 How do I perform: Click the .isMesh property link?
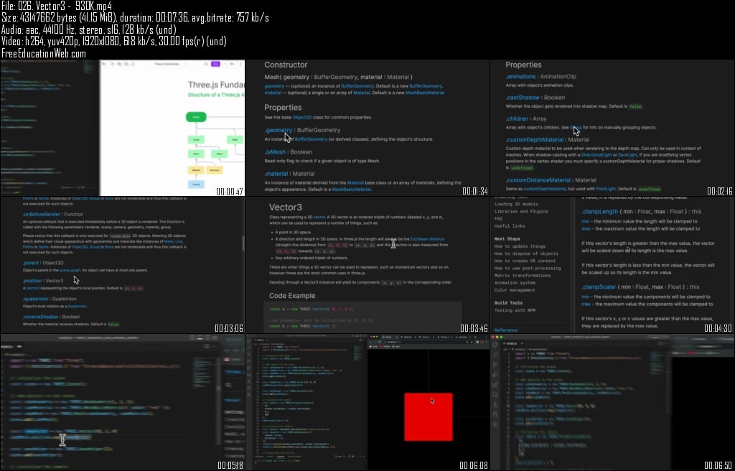pos(275,151)
